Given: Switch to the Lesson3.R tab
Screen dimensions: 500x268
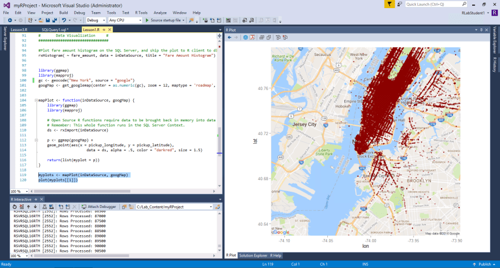Looking at the screenshot, I should point(19,29).
